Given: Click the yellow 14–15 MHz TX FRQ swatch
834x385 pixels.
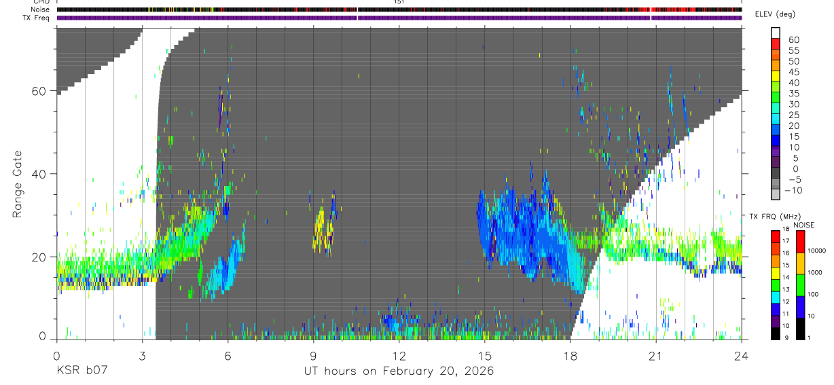Looking at the screenshot, I should (775, 273).
